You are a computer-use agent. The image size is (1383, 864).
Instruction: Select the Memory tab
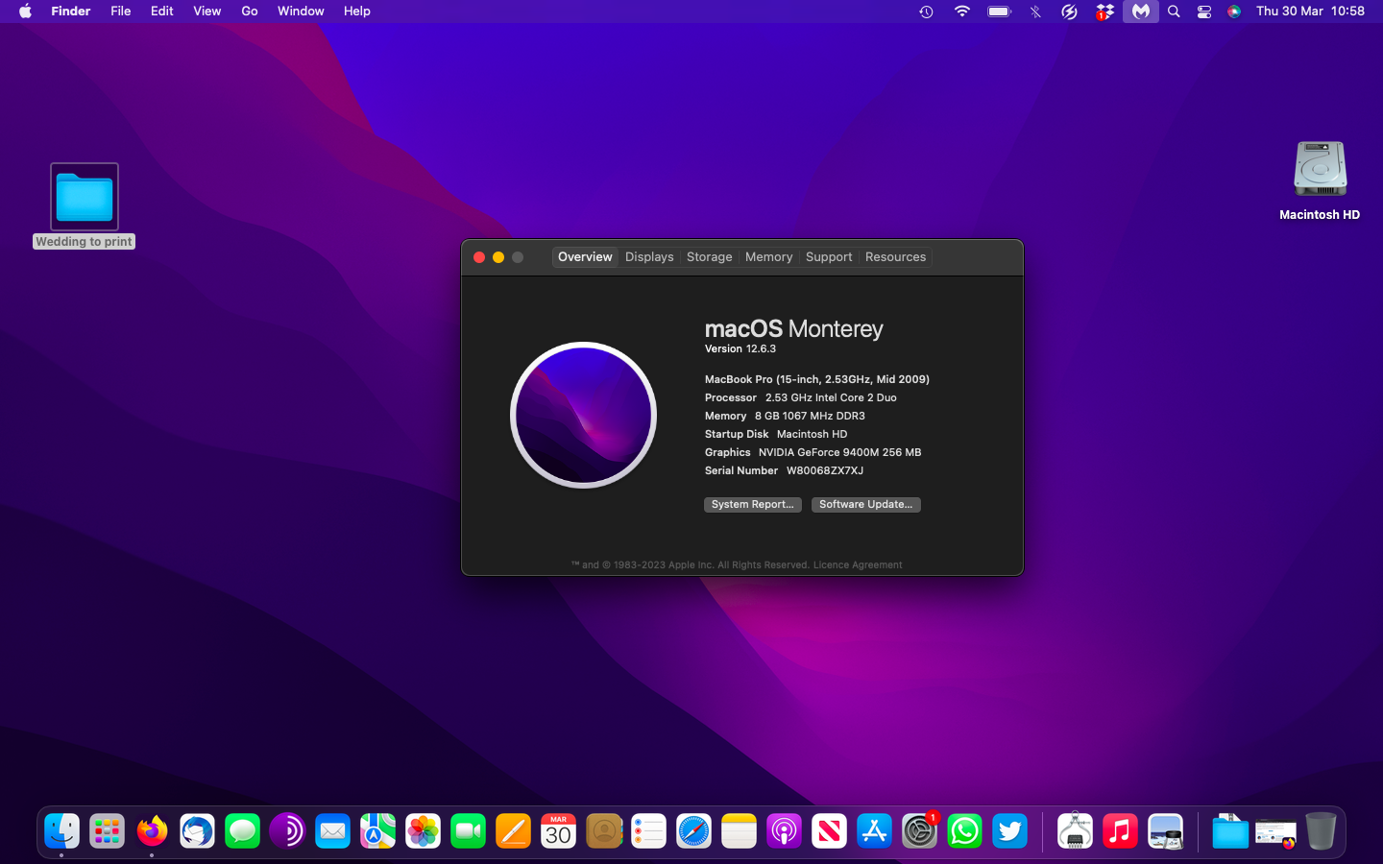point(768,257)
